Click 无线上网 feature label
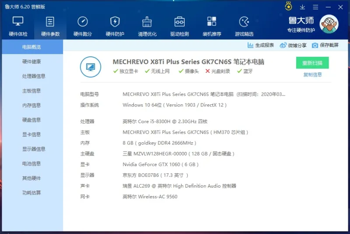This screenshot has height=234, width=350. click(x=160, y=71)
